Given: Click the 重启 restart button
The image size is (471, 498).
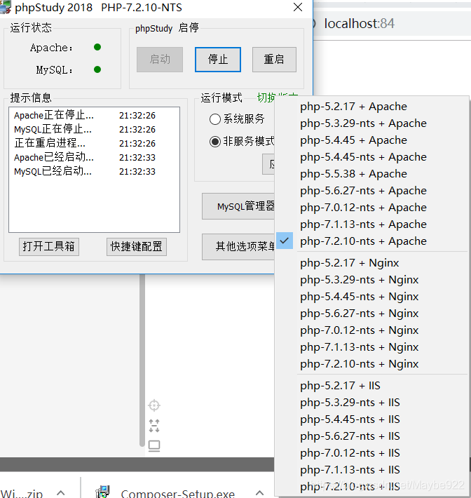Looking at the screenshot, I should (x=274, y=60).
